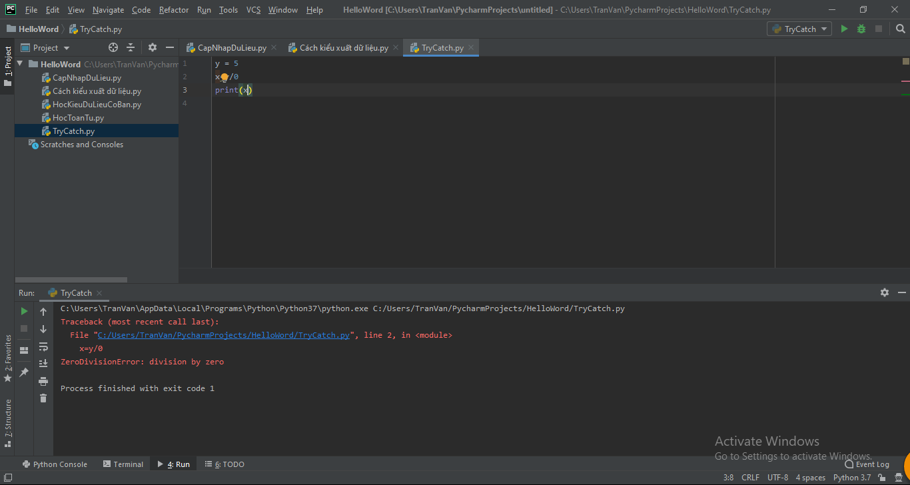Collapse the HelloWord project tree node
The width and height of the screenshot is (910, 485).
[x=20, y=65]
